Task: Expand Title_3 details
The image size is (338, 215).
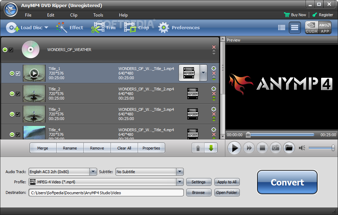Action: 12,114
